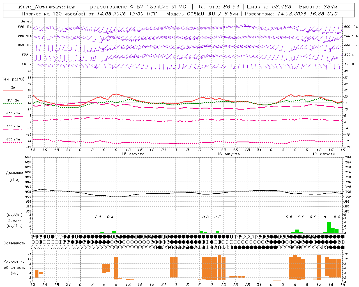Click the Td 2м legend entry

[x=13, y=100]
